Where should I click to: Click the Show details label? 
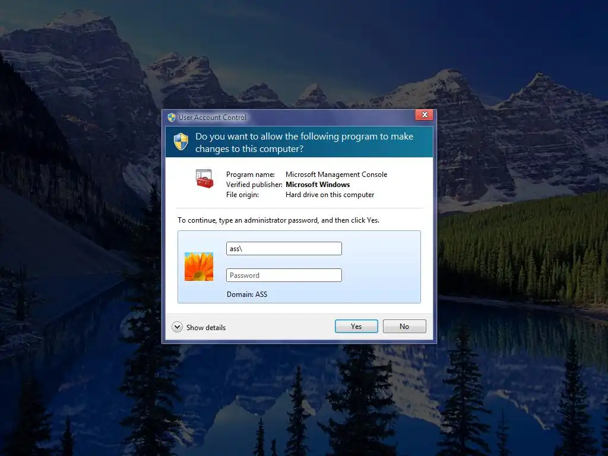[x=206, y=328]
